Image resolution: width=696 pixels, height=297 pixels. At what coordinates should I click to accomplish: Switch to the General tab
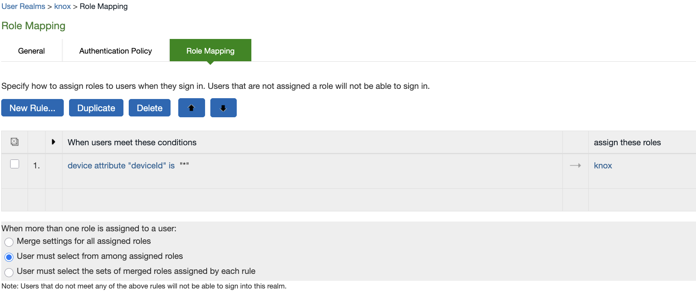coord(31,51)
